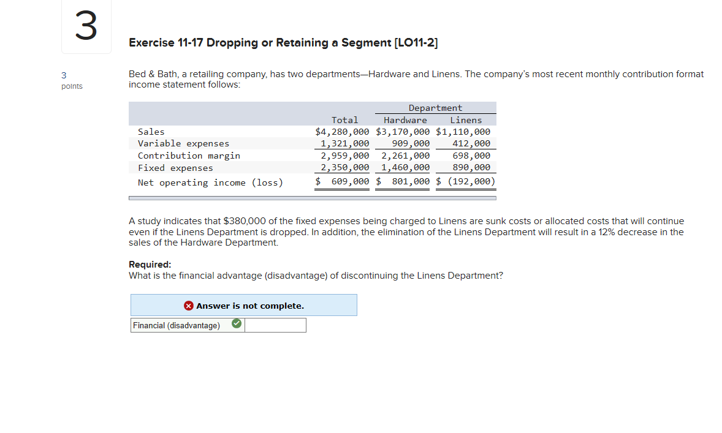Click the green checkmark beside Financial (disadvantage)
This screenshot has height=433, width=722.
point(236,323)
